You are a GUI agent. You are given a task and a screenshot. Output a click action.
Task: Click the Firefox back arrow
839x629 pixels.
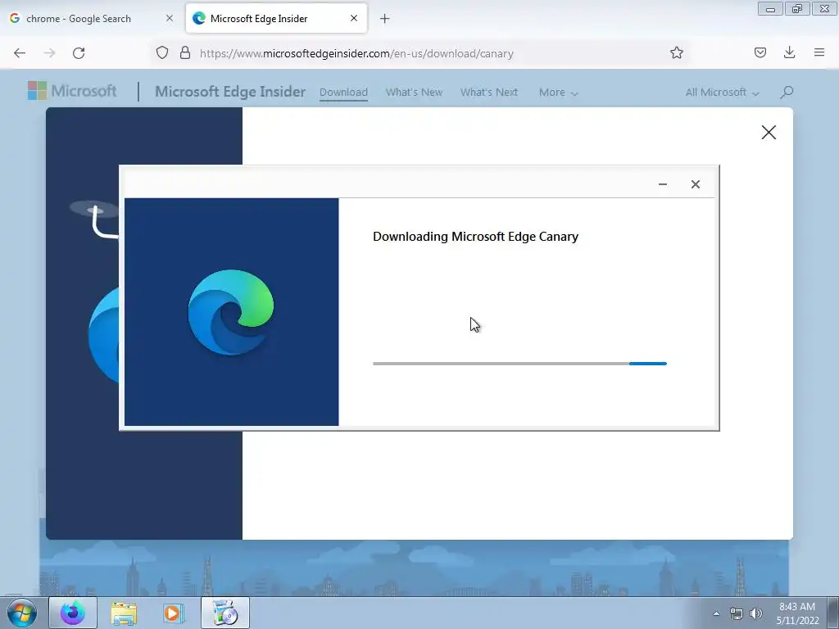pos(20,53)
